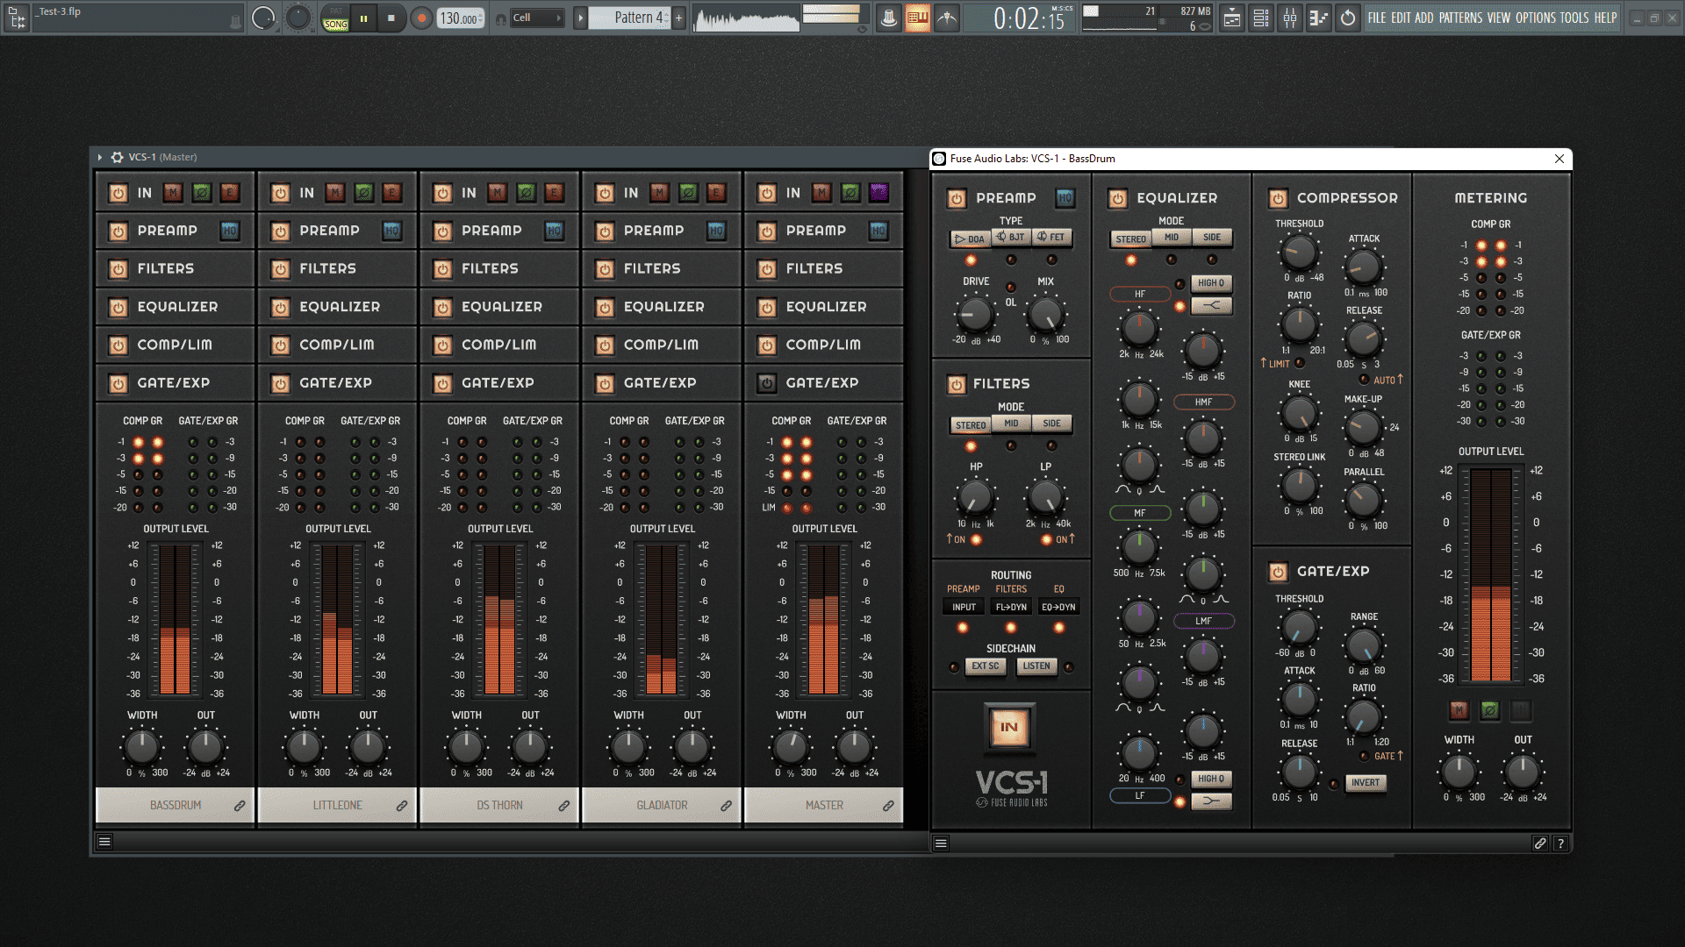1685x947 pixels.
Task: Click the compressor THRESHOLD knob
Action: click(1299, 253)
